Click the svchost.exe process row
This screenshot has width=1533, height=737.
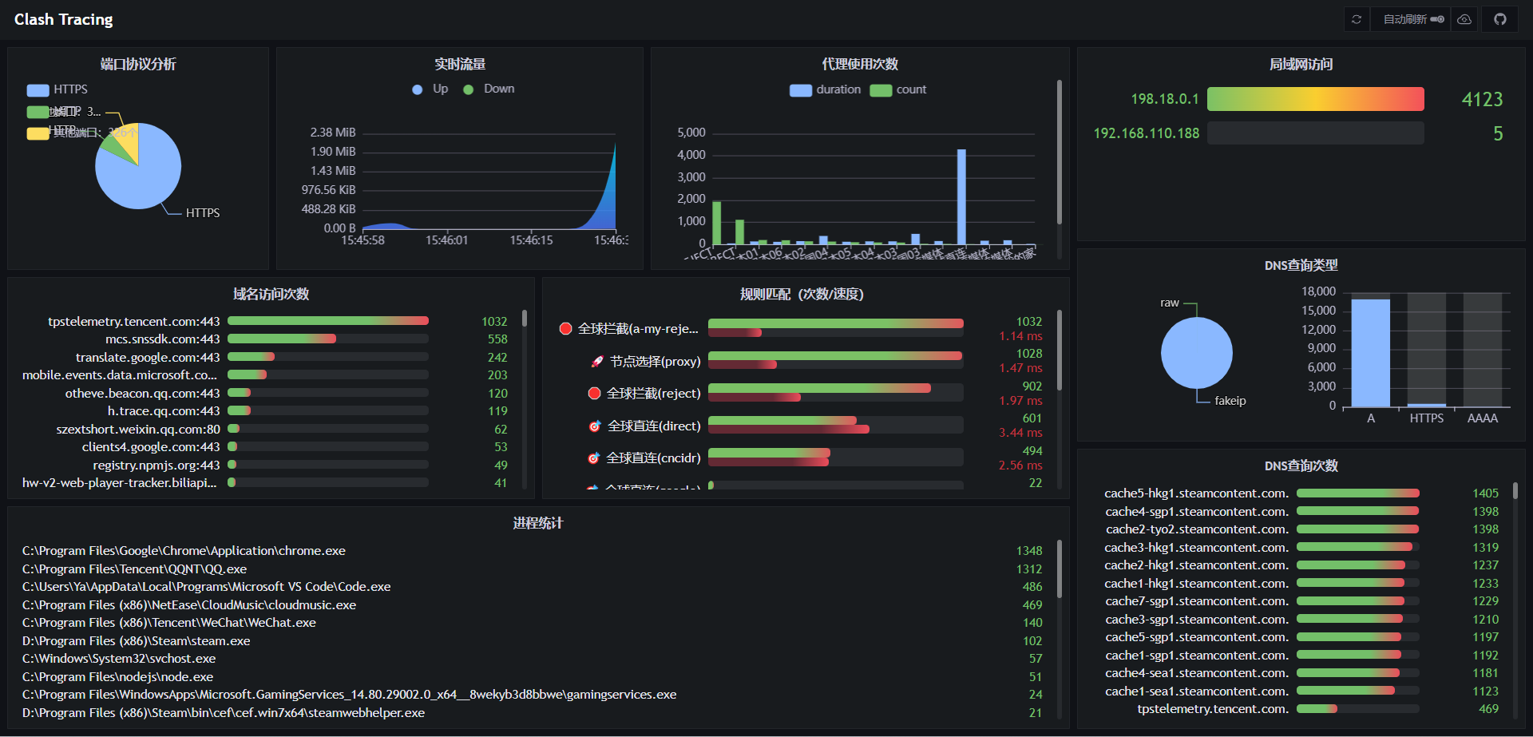click(x=533, y=659)
